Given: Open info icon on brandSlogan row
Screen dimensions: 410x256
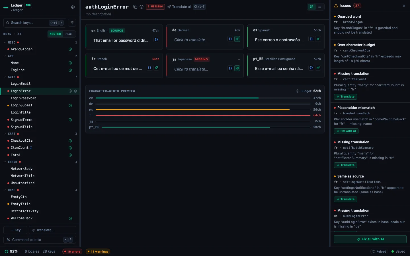Looking at the screenshot, I should click(x=70, y=49).
